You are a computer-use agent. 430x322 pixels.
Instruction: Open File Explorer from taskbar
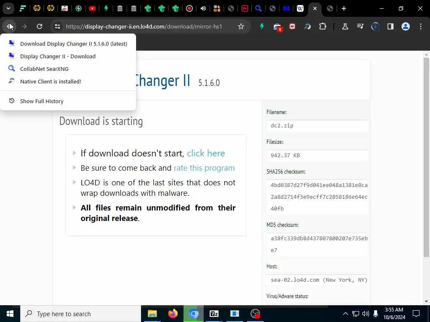click(152, 314)
